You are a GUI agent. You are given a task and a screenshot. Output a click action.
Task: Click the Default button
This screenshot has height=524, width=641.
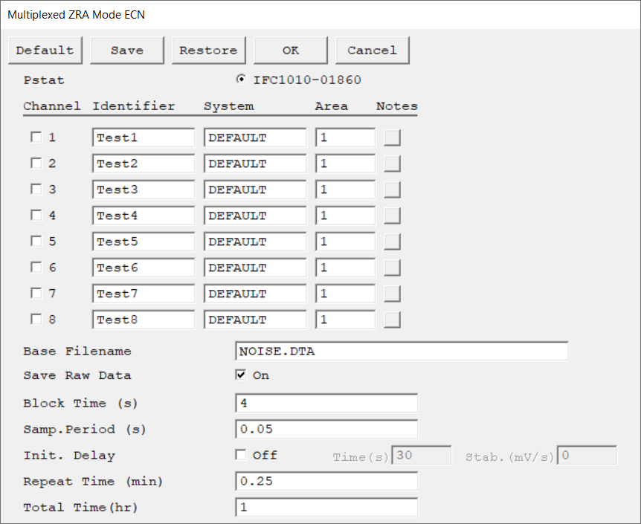click(x=45, y=51)
